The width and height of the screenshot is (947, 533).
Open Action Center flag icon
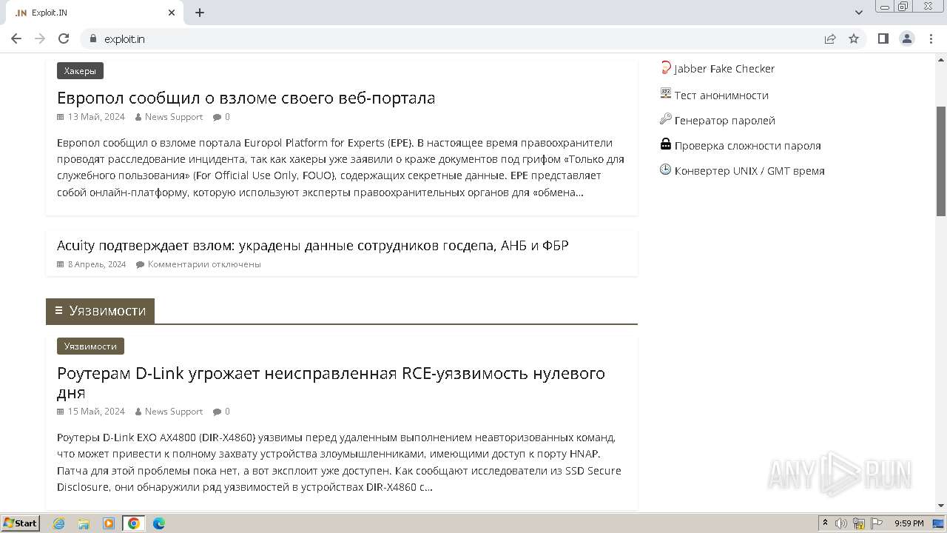coord(877,523)
